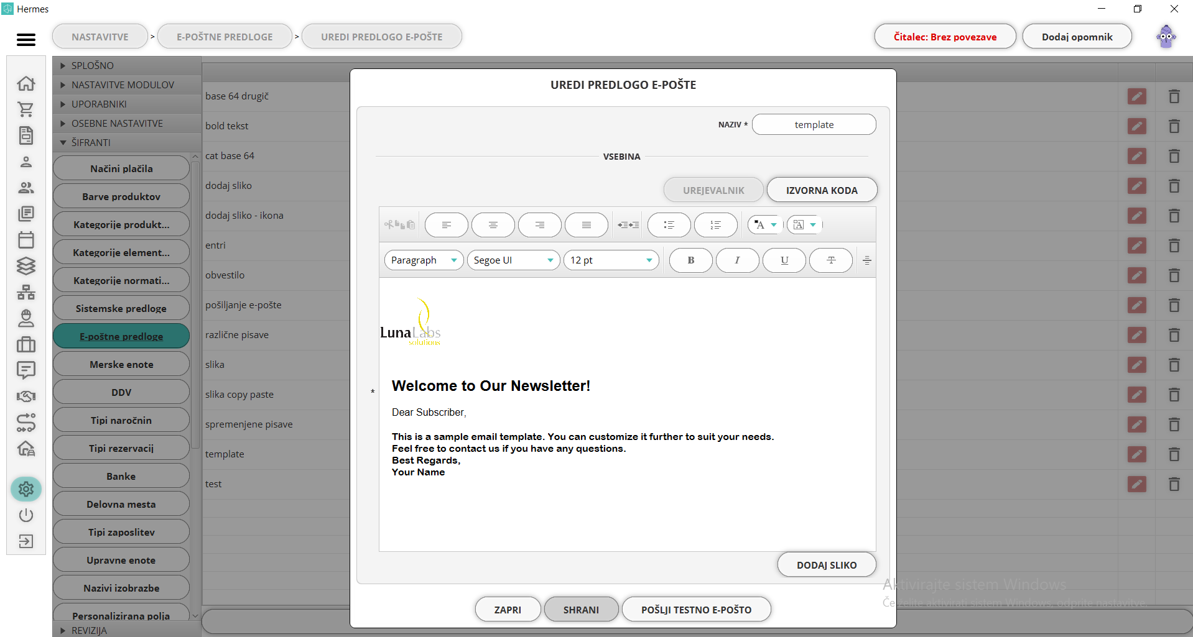
Task: Click the increase indent icon
Action: pyautogui.click(x=634, y=225)
